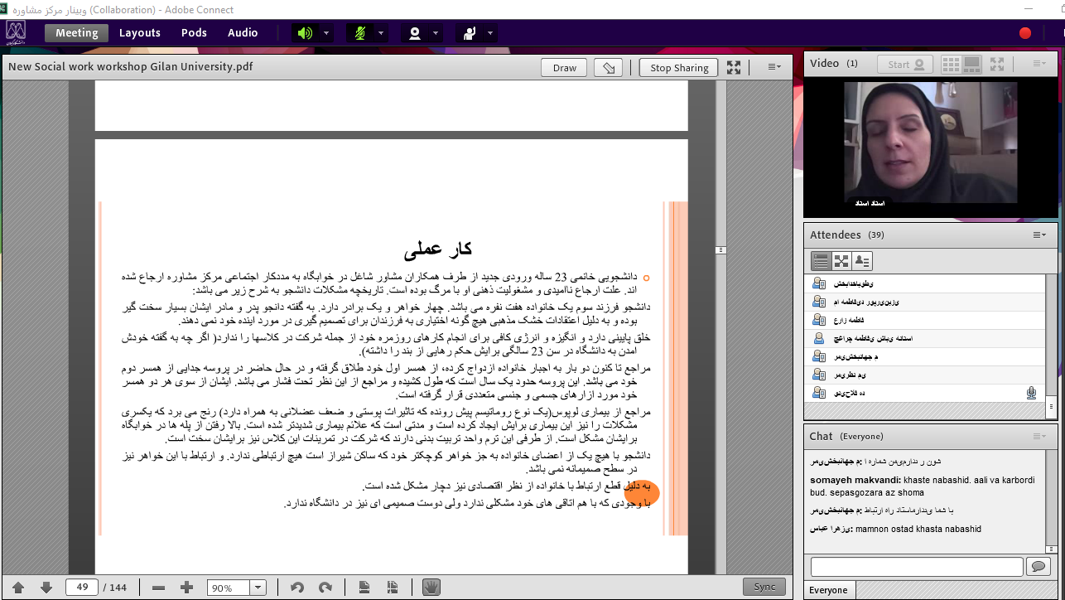1065x600 pixels.
Task: Open the Attendees pod options menu
Action: (x=1039, y=235)
